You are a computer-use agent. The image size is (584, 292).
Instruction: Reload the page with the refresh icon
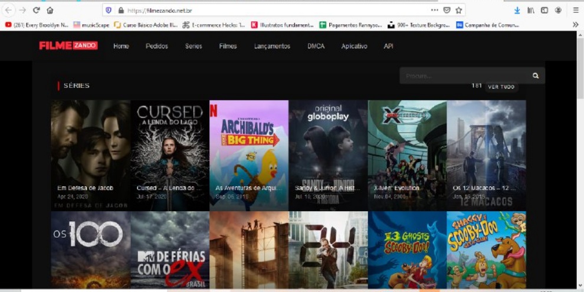click(x=37, y=10)
